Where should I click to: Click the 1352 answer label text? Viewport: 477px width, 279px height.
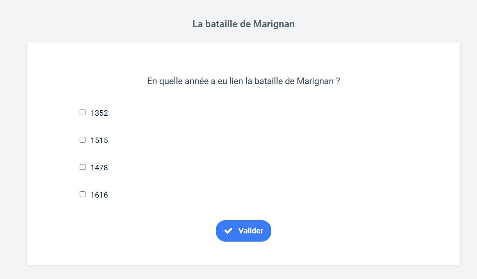point(99,113)
